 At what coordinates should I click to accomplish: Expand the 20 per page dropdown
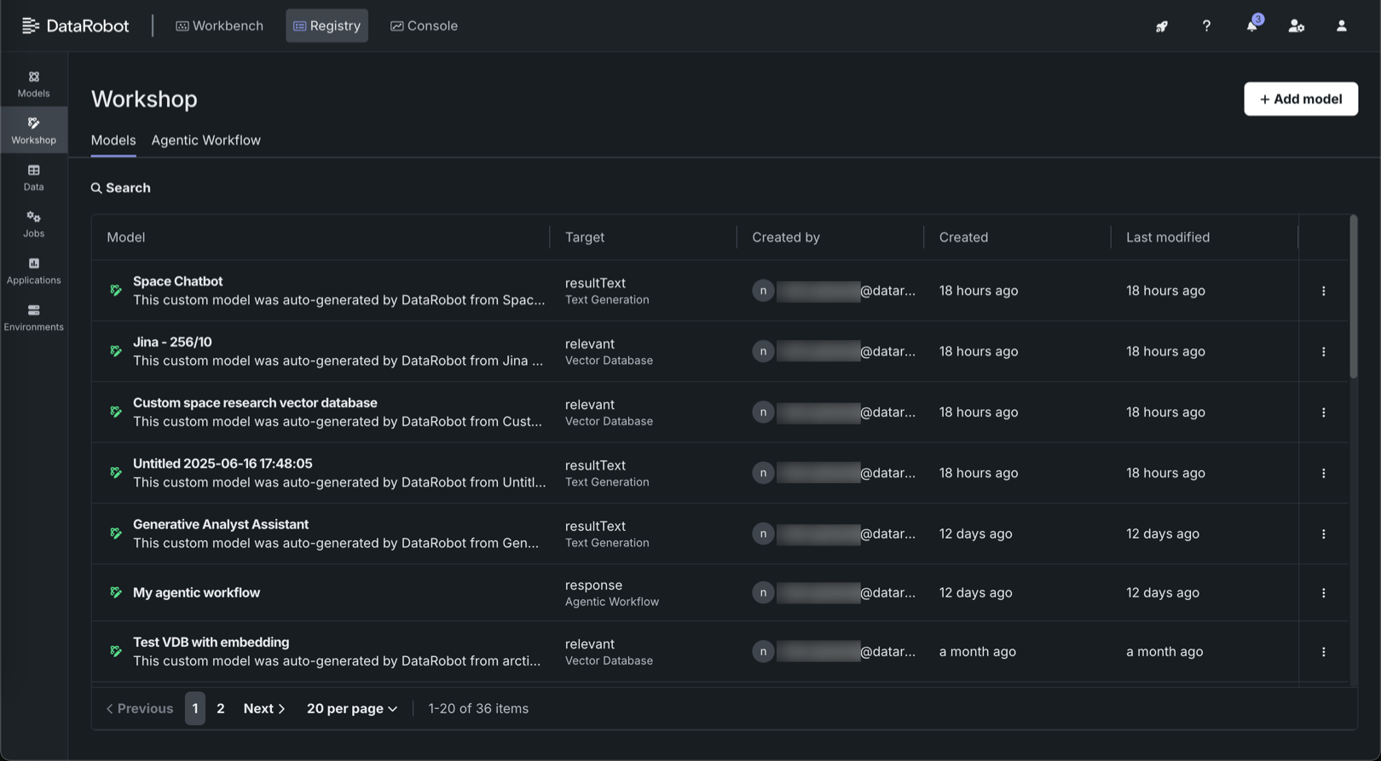click(351, 709)
